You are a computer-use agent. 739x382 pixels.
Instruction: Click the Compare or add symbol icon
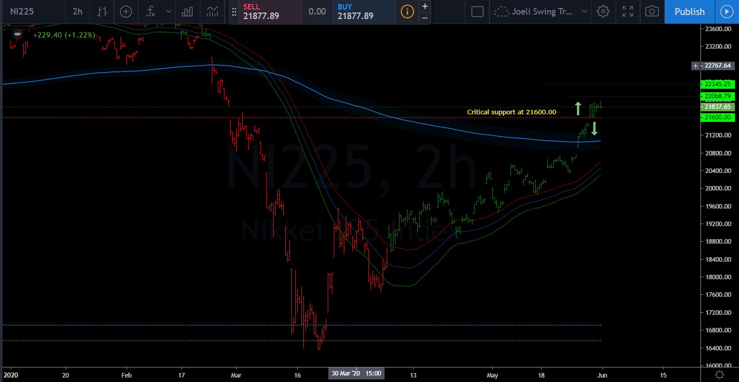click(126, 11)
